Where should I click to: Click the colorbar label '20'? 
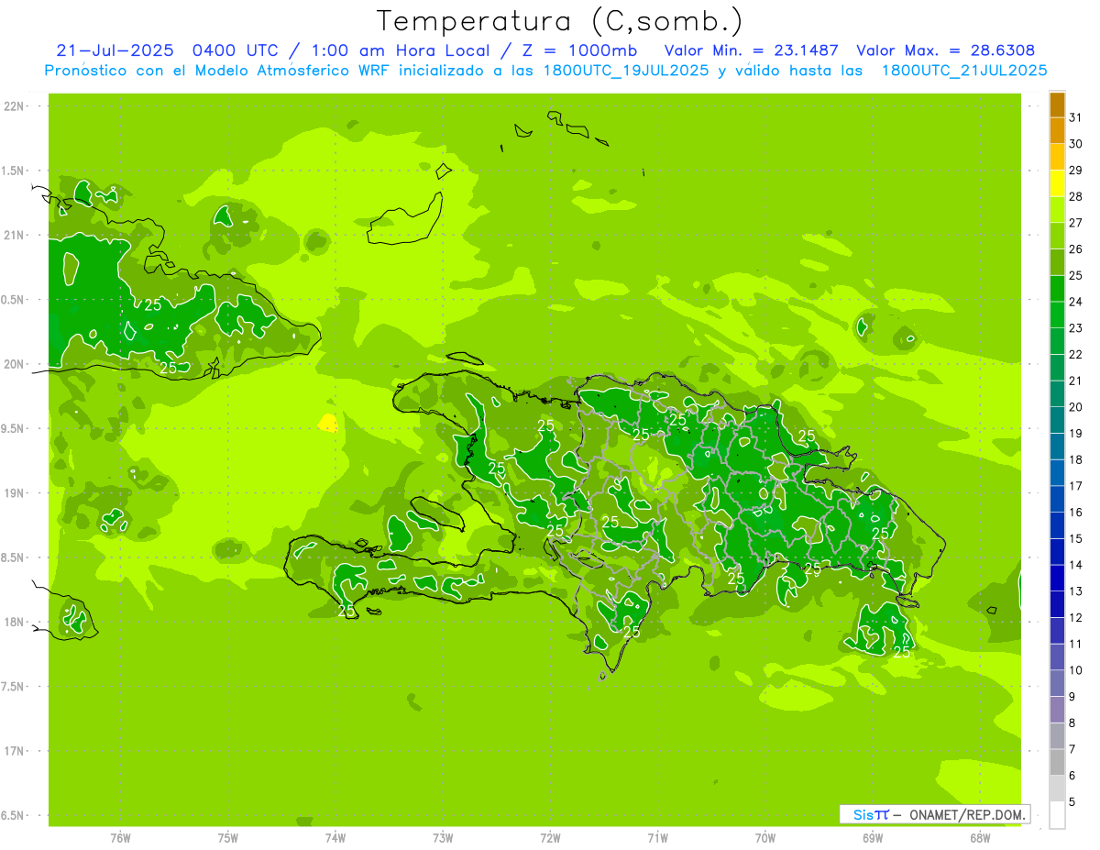pos(1075,407)
